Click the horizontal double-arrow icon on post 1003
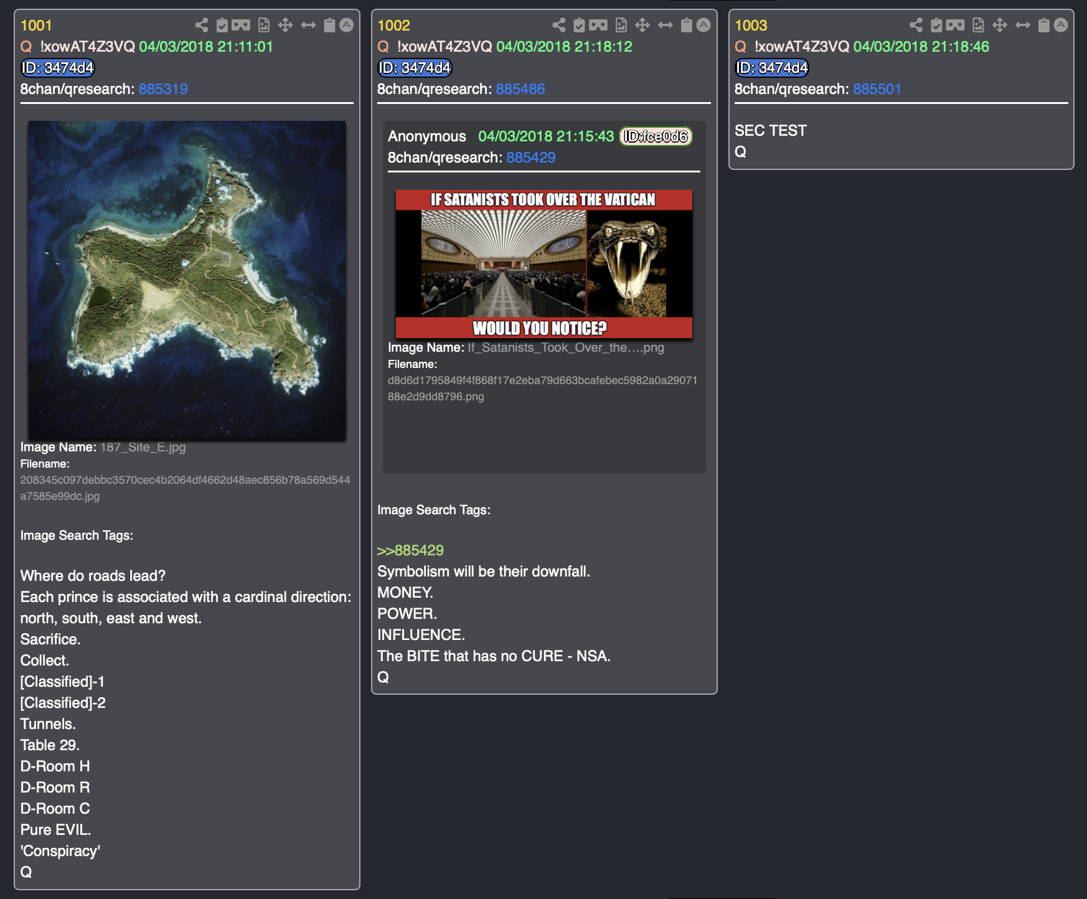Screen dimensions: 1087x899 (x=1023, y=25)
